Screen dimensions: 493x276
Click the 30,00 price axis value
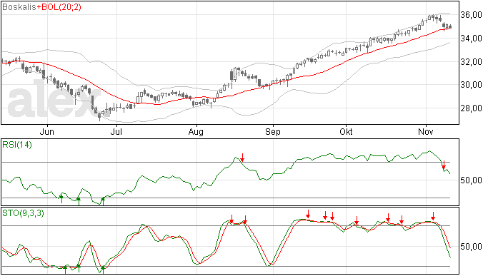(x=471, y=85)
